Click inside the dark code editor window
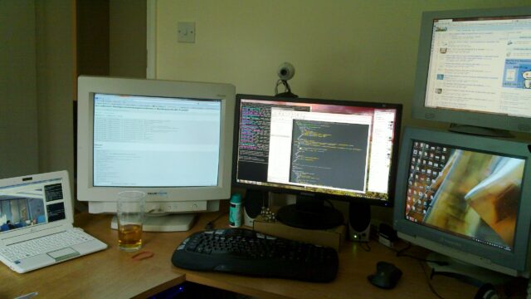This screenshot has height=299, width=531. click(x=329, y=154)
